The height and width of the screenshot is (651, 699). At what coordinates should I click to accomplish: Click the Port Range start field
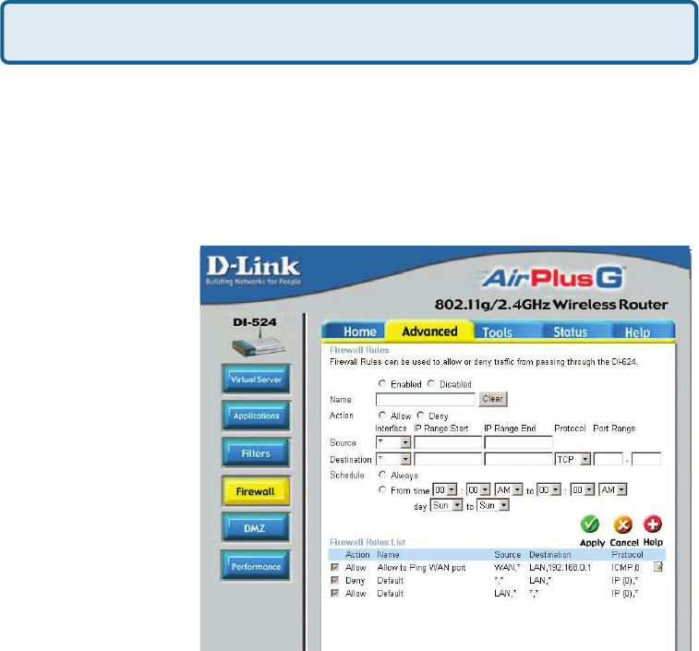click(x=609, y=459)
